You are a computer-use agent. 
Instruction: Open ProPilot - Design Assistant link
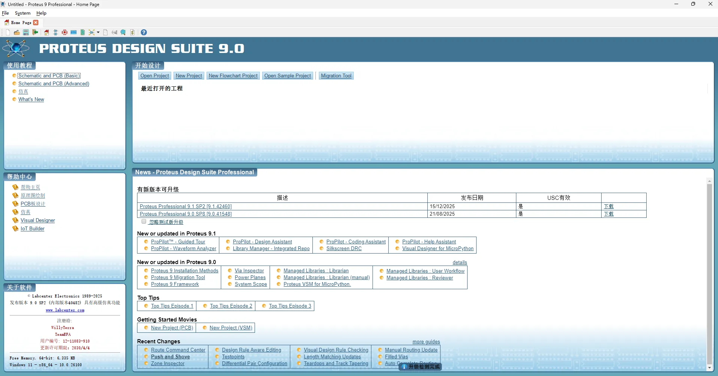tap(262, 242)
